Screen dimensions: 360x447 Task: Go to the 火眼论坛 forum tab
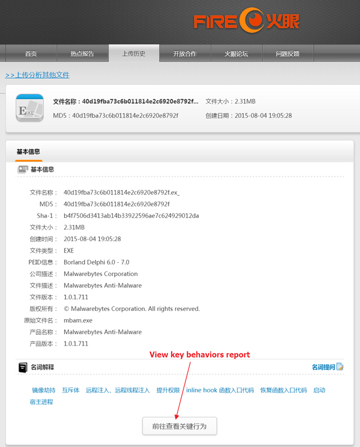pos(236,53)
